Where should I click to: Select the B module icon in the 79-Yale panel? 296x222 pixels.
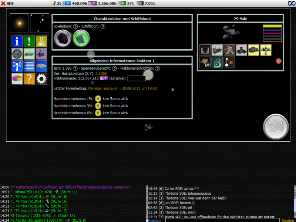[218, 62]
